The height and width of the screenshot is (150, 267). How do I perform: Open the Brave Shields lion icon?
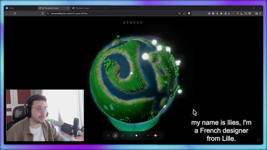point(189,13)
